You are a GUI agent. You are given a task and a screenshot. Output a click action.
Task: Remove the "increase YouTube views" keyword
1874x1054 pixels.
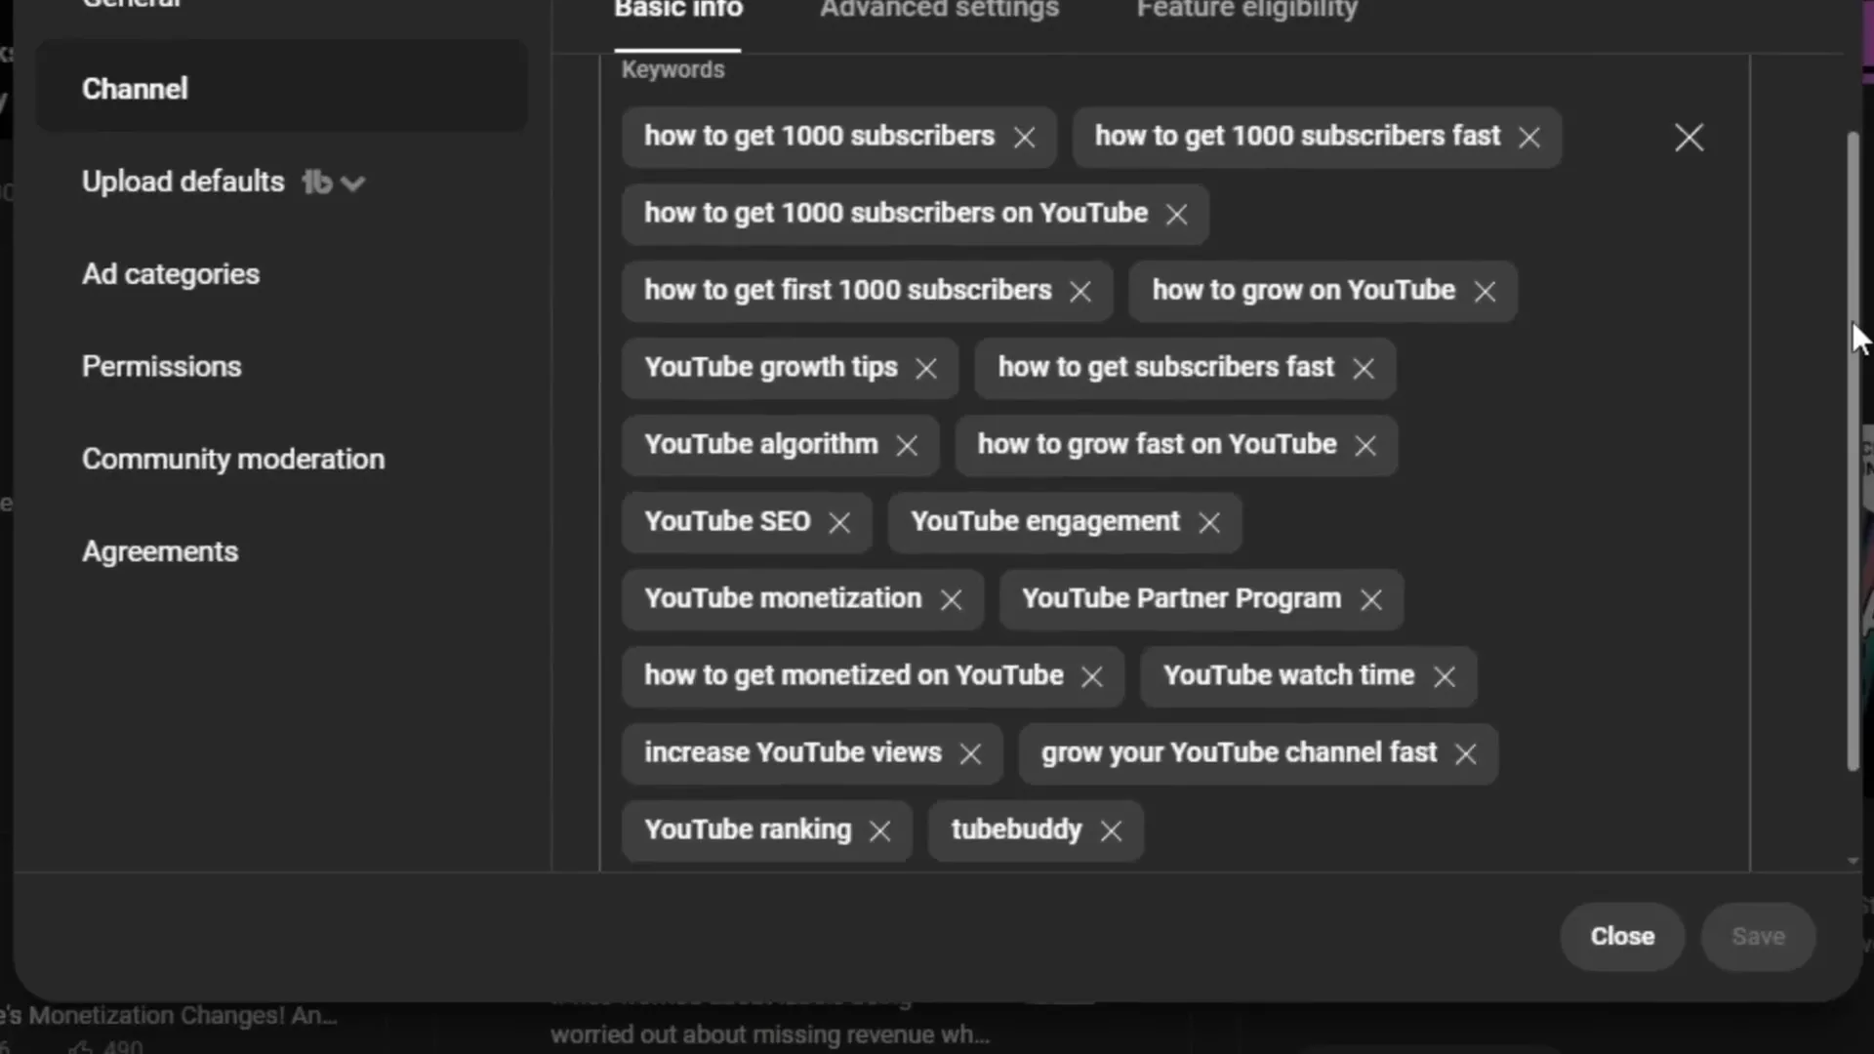[x=972, y=752]
